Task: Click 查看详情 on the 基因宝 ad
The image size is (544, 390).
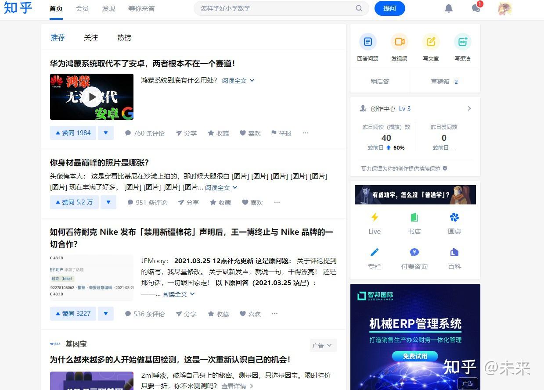Action: 237,386
